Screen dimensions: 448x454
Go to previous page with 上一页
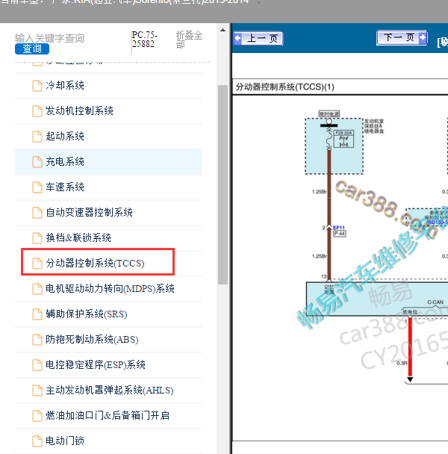[258, 39]
